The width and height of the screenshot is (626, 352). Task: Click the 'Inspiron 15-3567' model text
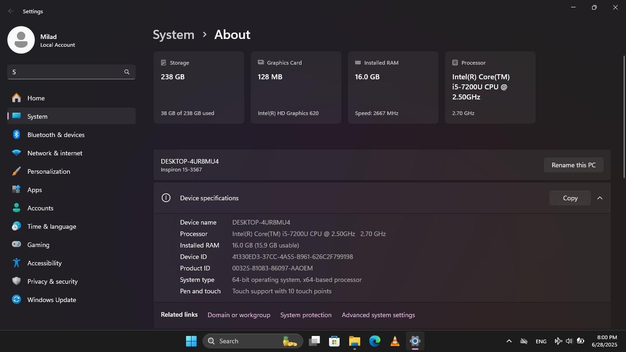181,170
